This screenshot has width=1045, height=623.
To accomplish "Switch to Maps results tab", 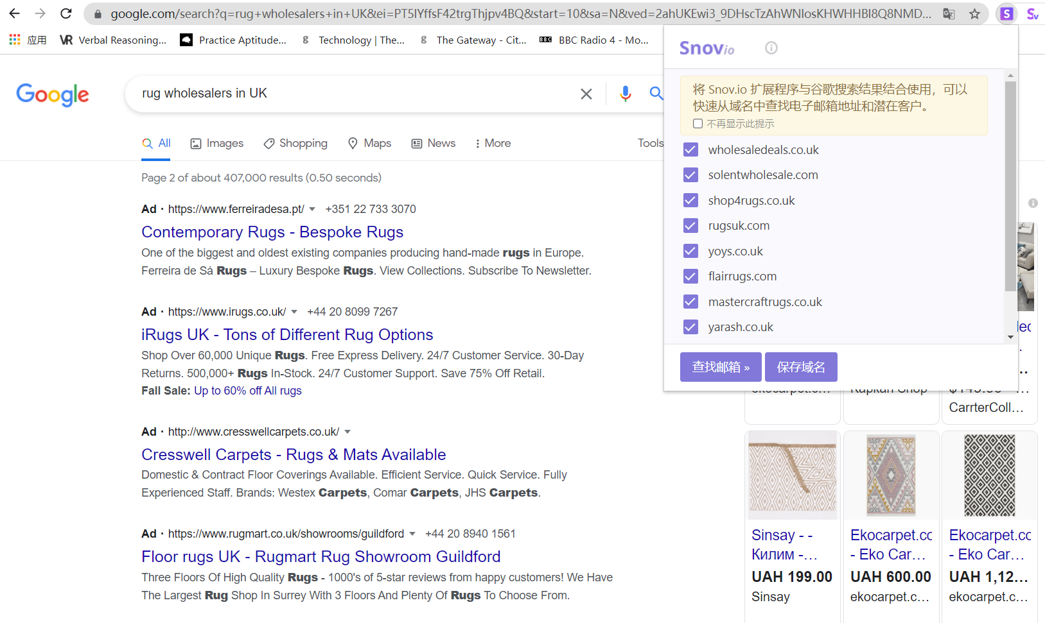I will coord(369,143).
